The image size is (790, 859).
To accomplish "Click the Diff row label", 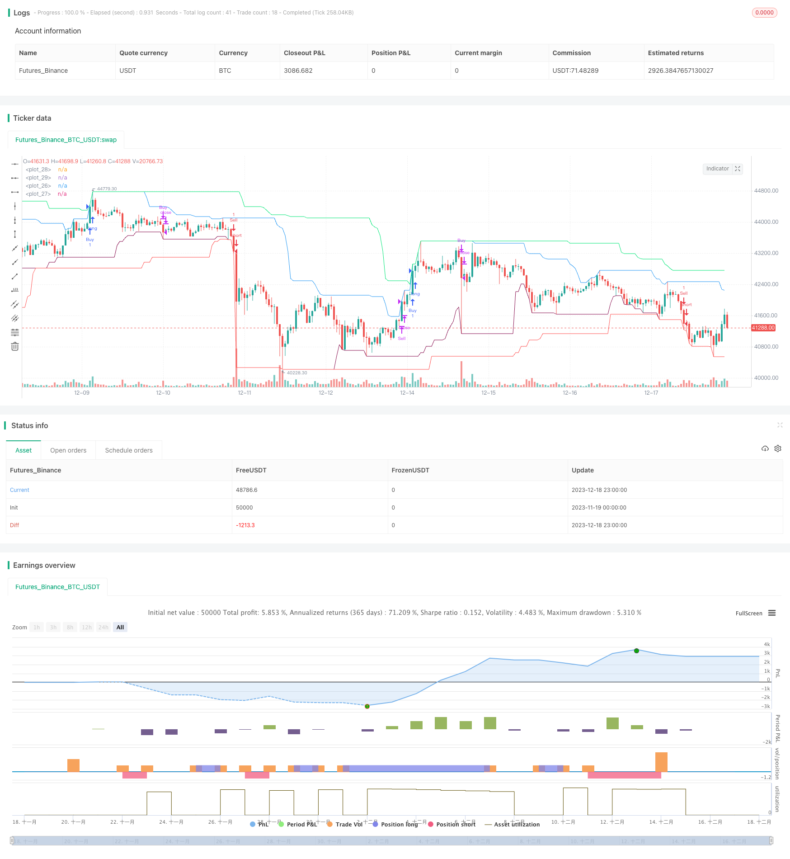I will tap(14, 525).
